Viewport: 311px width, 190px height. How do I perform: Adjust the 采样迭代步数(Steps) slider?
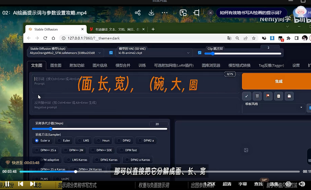point(100,129)
